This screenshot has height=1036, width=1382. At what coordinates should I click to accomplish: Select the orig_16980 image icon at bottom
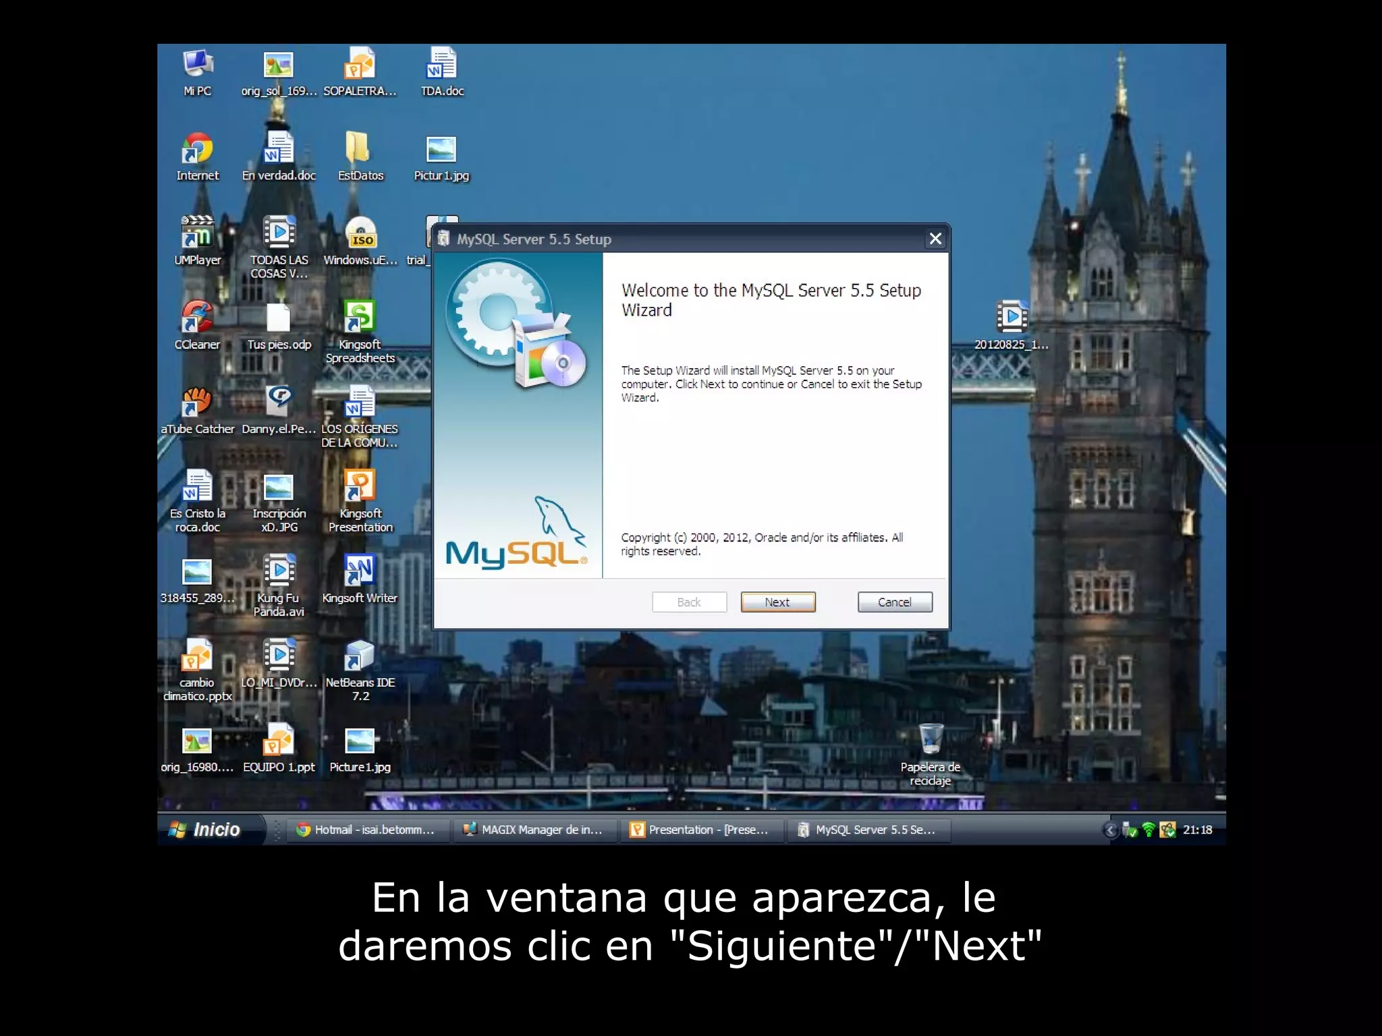point(198,749)
